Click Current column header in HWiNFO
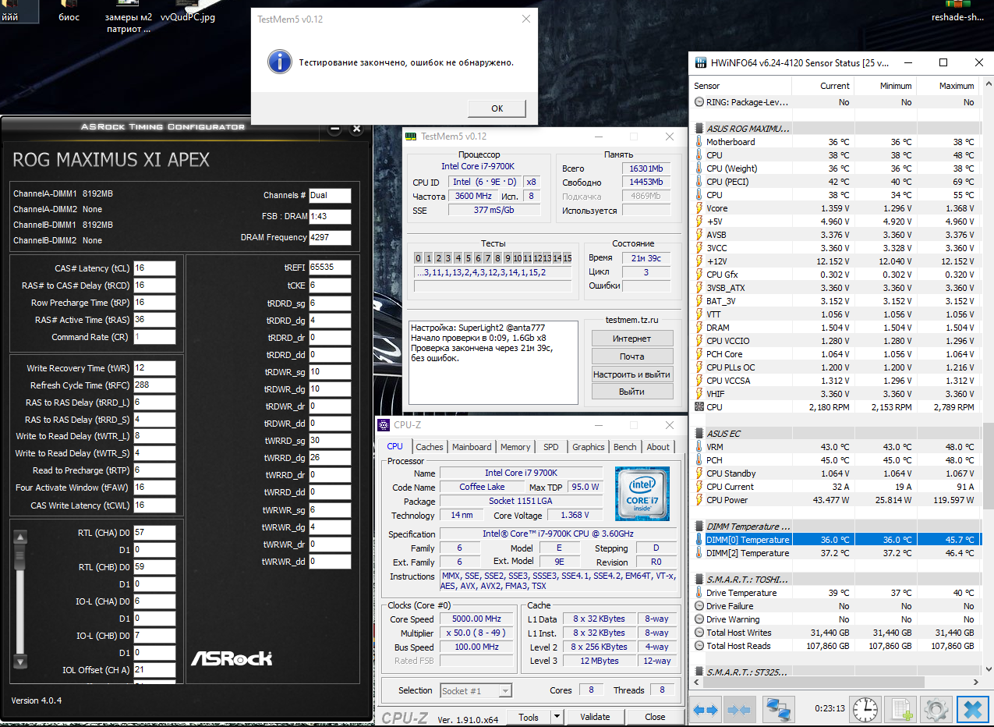Viewport: 994px width, 727px height. [822, 86]
